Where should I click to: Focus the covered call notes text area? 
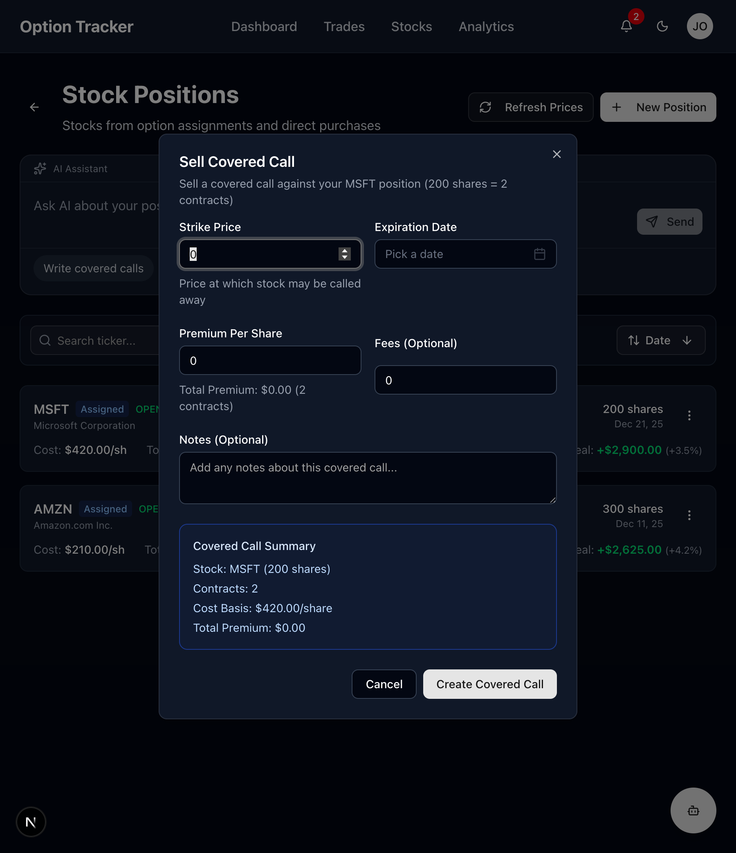click(368, 478)
